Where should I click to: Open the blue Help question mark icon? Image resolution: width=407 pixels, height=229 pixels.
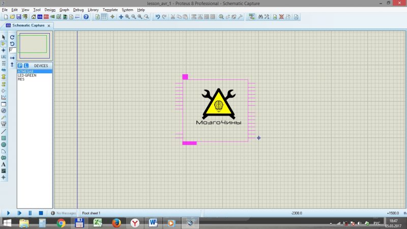(x=86, y=17)
